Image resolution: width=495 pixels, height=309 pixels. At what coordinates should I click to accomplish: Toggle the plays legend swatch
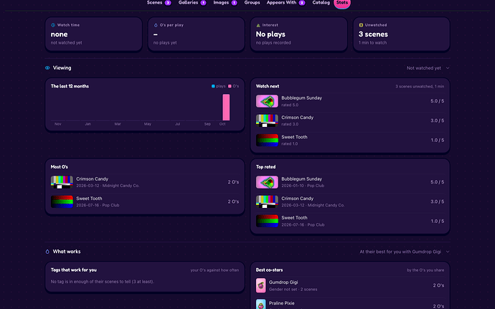213,86
